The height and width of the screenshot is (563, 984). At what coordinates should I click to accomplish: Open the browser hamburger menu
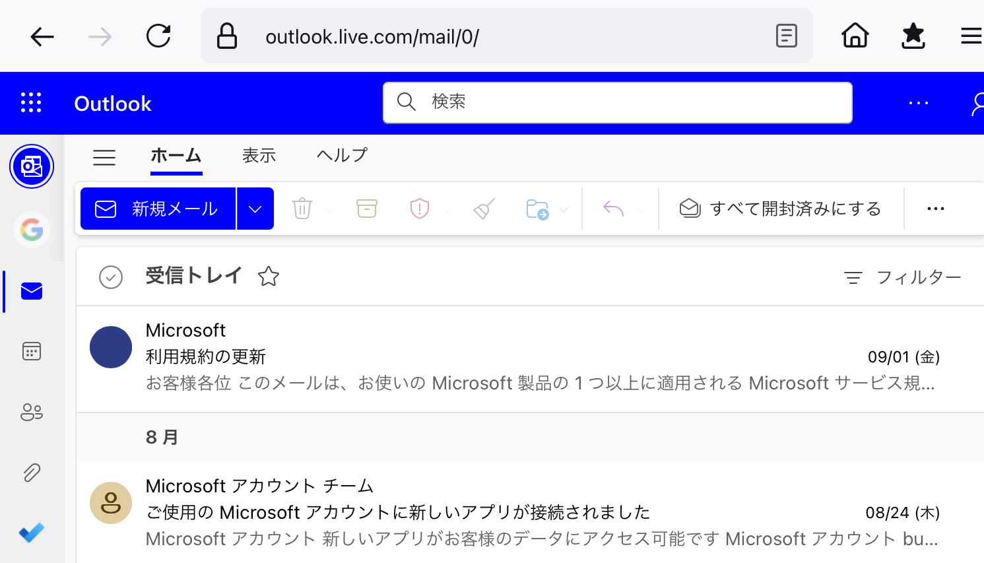point(971,36)
